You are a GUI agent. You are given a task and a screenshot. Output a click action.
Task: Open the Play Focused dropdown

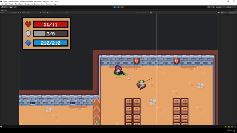pyautogui.click(x=143, y=13)
